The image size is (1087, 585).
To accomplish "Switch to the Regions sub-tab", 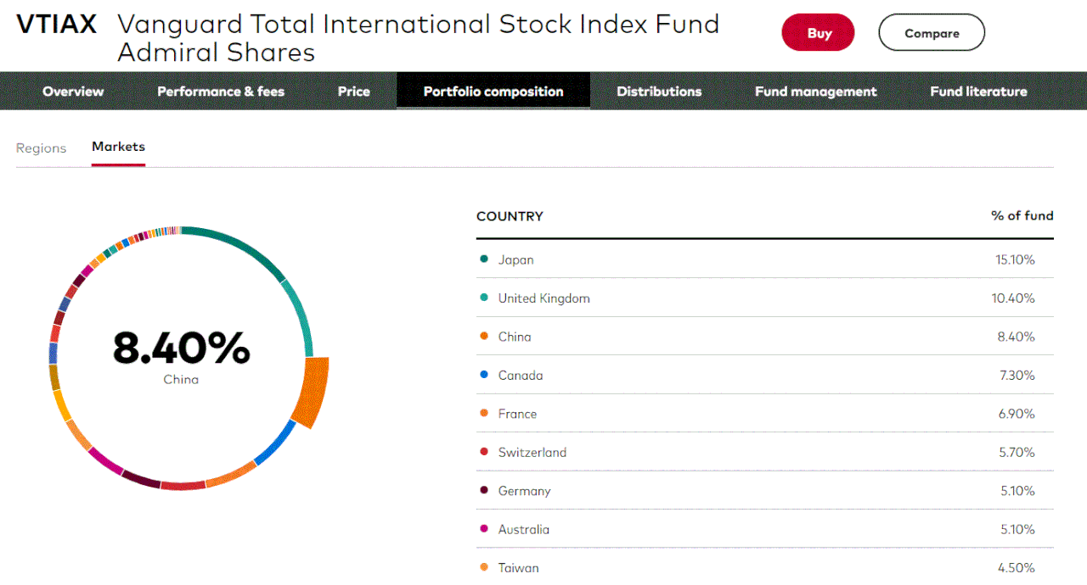I will pos(41,148).
